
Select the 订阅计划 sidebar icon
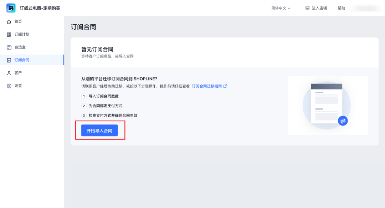[x=9, y=35]
